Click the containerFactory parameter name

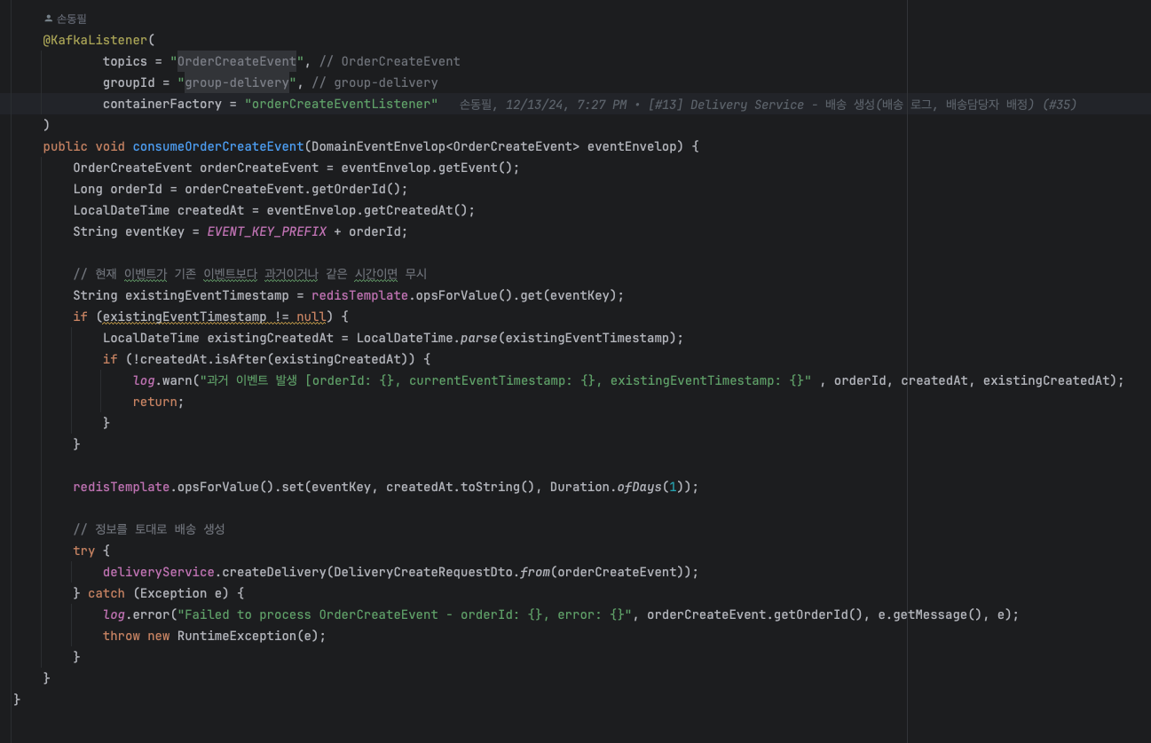(x=162, y=104)
